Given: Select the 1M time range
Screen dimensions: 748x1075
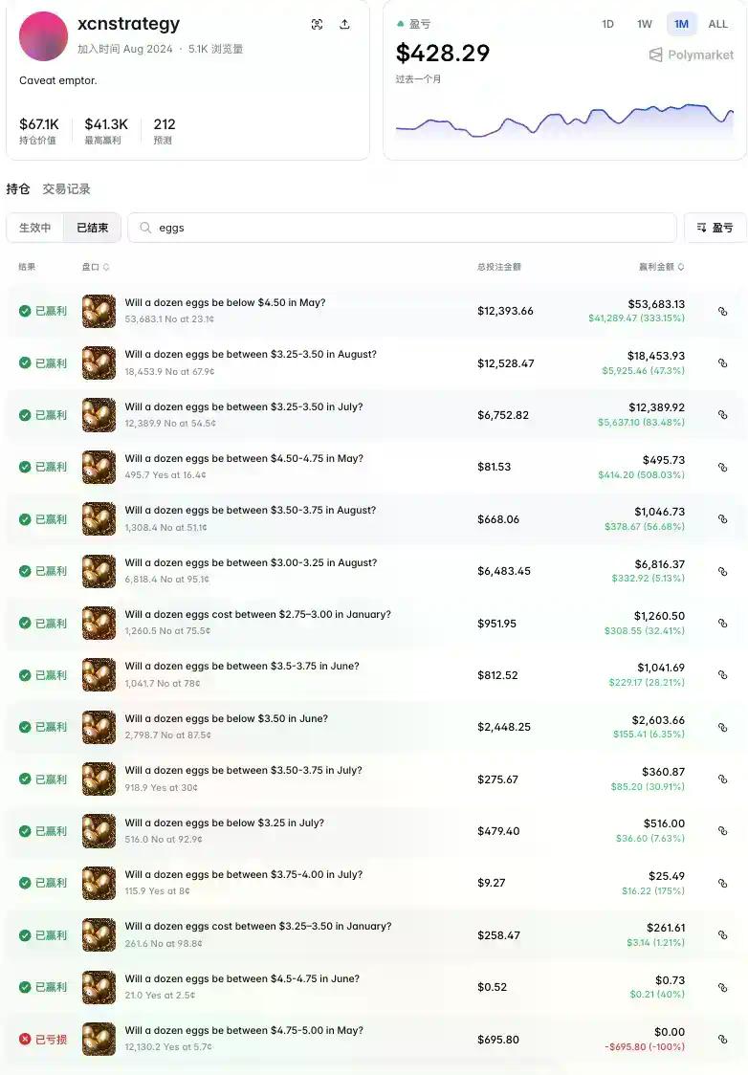Looking at the screenshot, I should (681, 24).
